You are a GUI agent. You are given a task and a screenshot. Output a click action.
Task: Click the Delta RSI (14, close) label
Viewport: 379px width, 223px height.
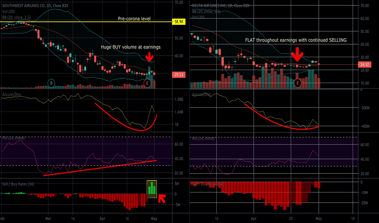[x=203, y=138]
